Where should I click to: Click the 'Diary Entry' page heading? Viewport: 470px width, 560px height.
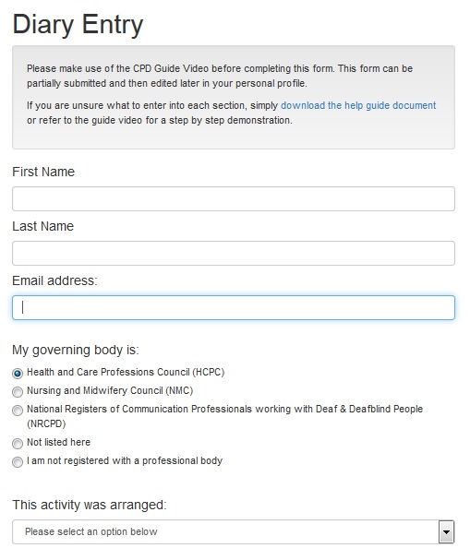tap(78, 24)
